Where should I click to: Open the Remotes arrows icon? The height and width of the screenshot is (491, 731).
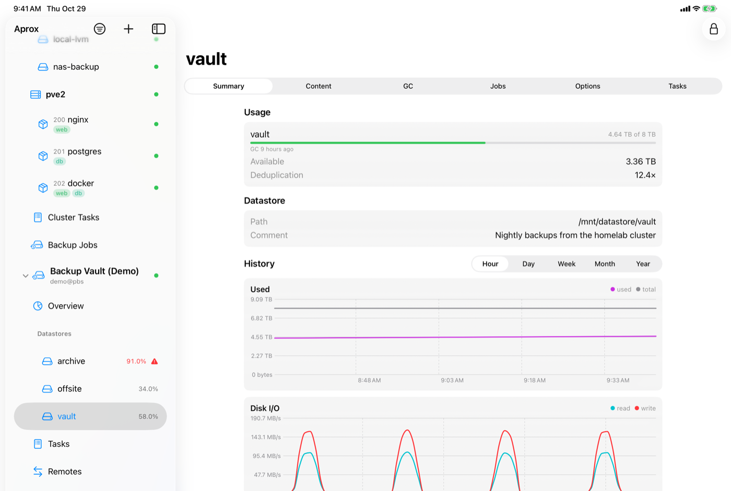tap(38, 472)
